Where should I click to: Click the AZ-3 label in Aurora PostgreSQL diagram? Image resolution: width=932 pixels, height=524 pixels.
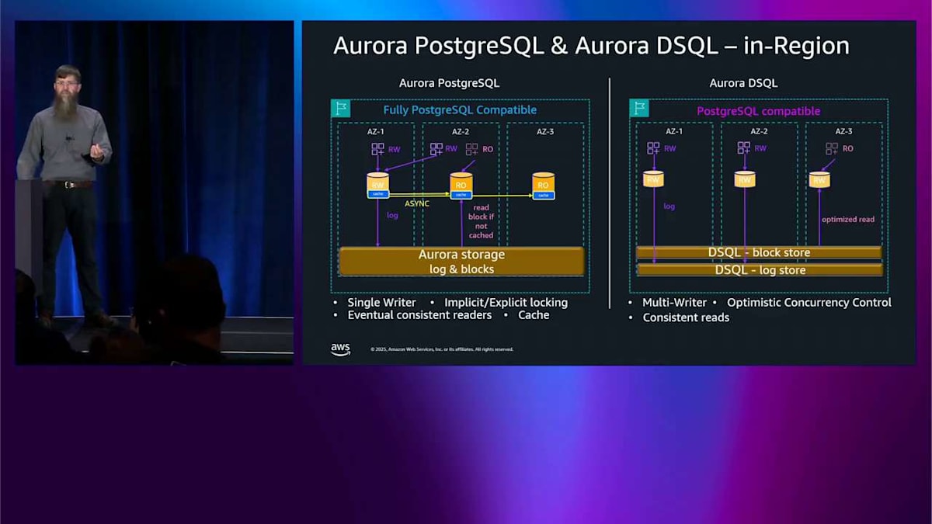coord(545,132)
